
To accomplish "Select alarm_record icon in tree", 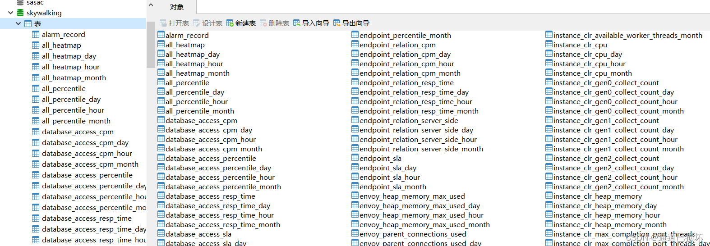I will pyautogui.click(x=36, y=34).
